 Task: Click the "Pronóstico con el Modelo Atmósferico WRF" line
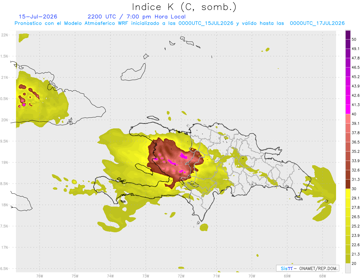(x=180, y=23)
